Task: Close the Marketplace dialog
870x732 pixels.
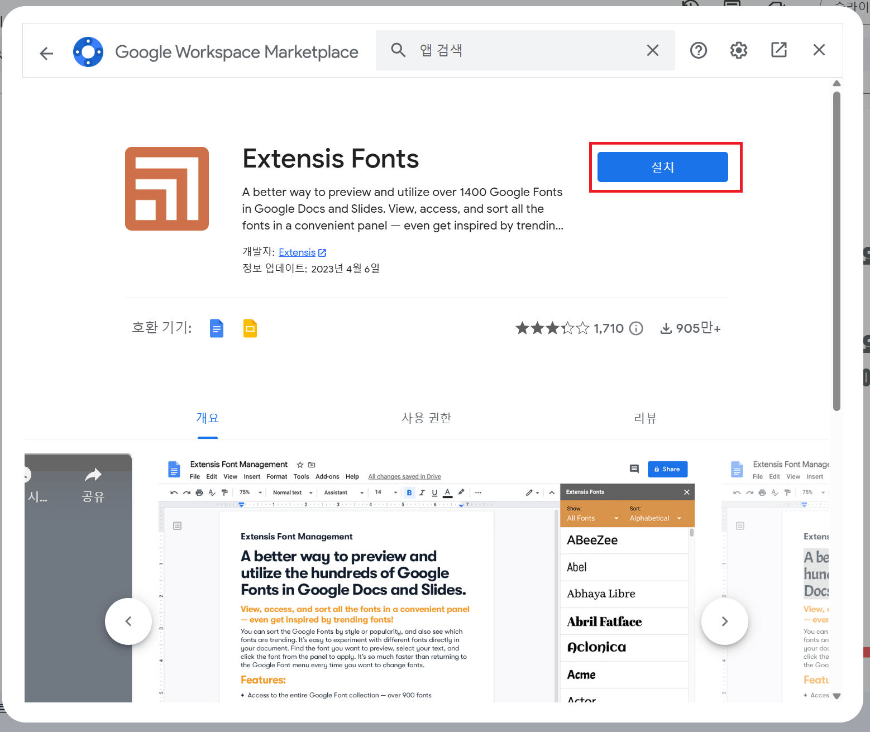Action: [819, 50]
